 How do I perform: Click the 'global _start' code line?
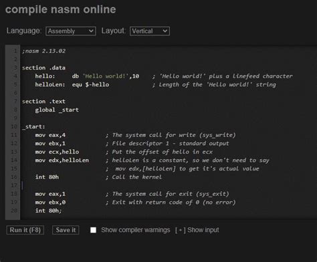point(57,110)
